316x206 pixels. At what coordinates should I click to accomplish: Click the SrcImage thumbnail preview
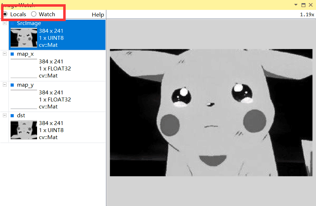[24, 38]
